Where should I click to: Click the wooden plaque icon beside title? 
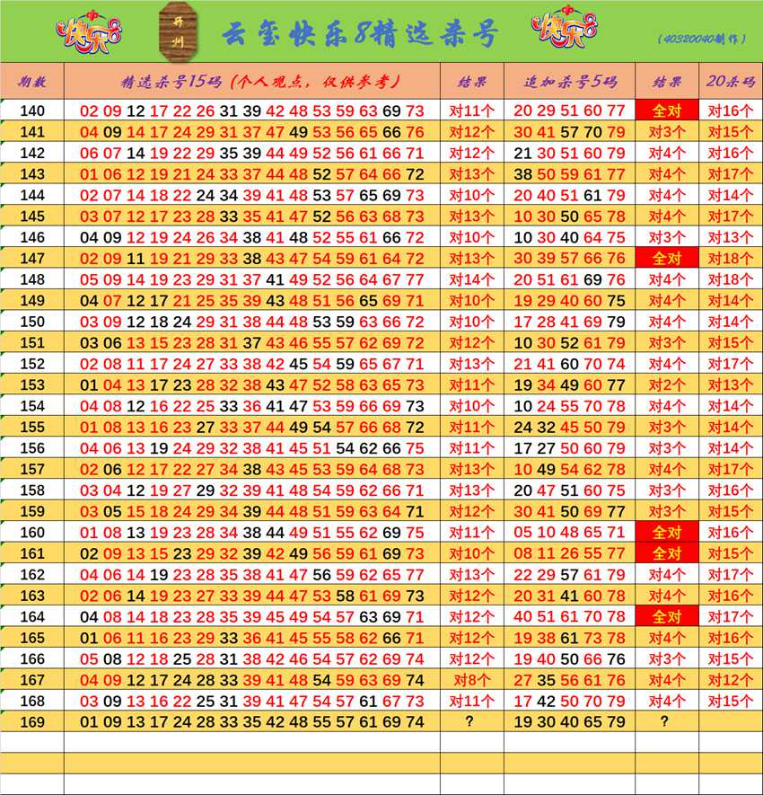pos(179,31)
